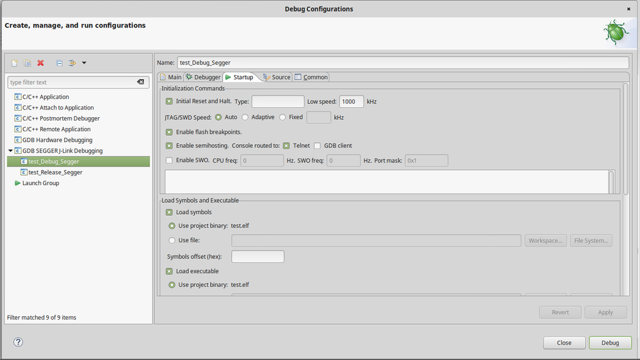Click the Close button
Screen dimensions: 640x360
(x=564, y=343)
